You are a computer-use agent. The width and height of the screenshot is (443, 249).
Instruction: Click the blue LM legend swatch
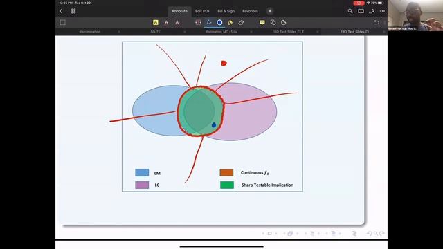[x=142, y=172]
